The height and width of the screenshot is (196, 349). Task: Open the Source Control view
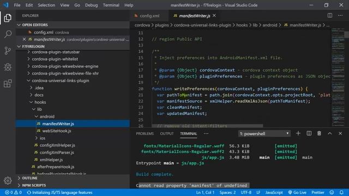8,51
